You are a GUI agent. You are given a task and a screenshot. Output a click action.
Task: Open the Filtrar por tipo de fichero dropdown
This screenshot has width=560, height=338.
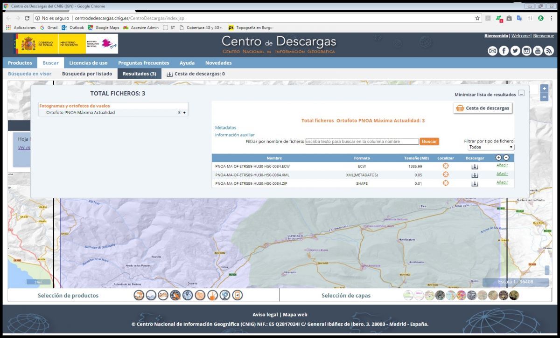(x=491, y=147)
